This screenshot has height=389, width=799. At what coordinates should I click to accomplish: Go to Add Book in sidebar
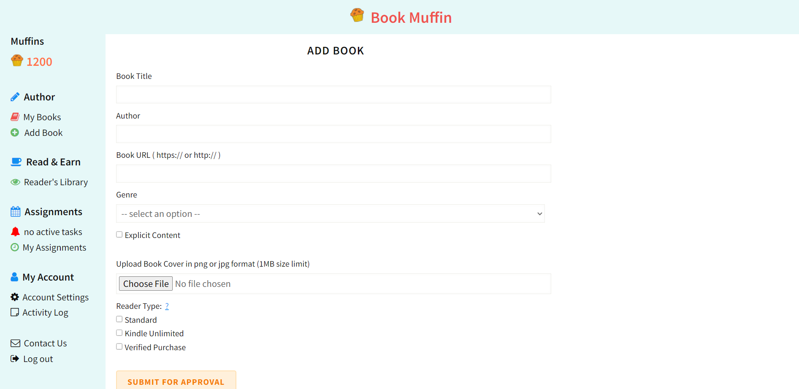43,133
